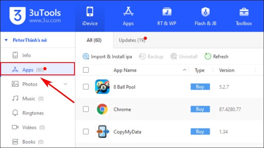
Task: Collapse the PeterThinh's nè device tree
Action: [6, 40]
